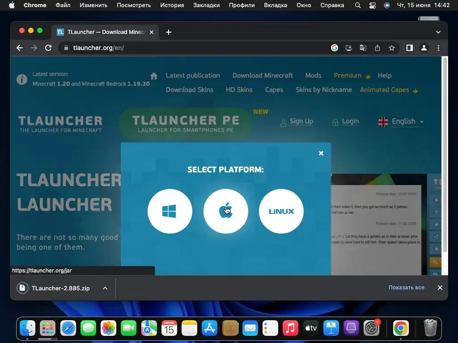Open the Файл menu
Screen dimensions: 458x343
pos(63,5)
